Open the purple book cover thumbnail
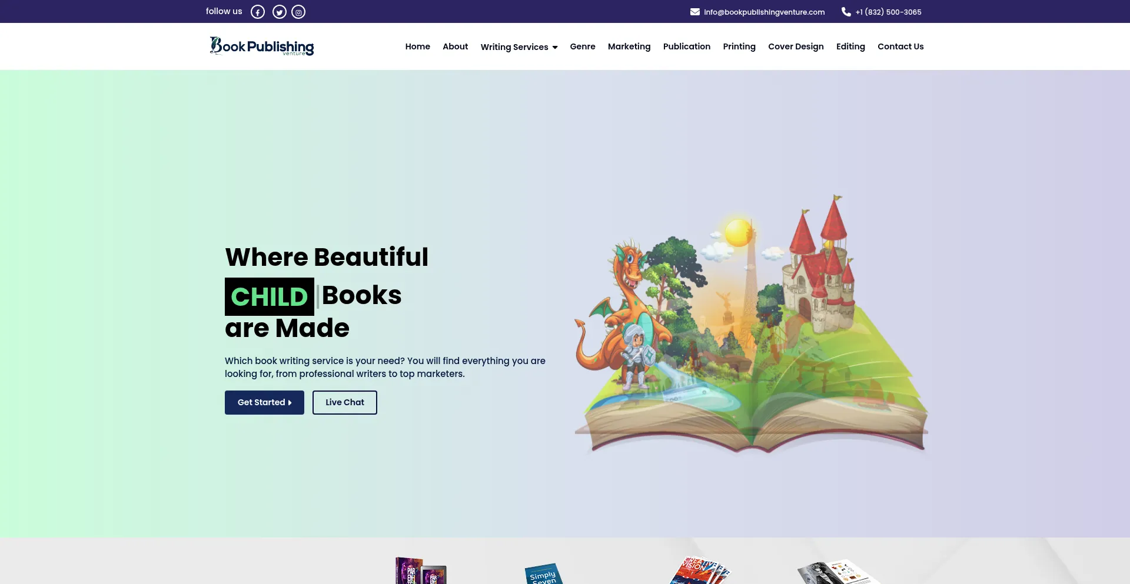1130x584 pixels. pos(421,570)
